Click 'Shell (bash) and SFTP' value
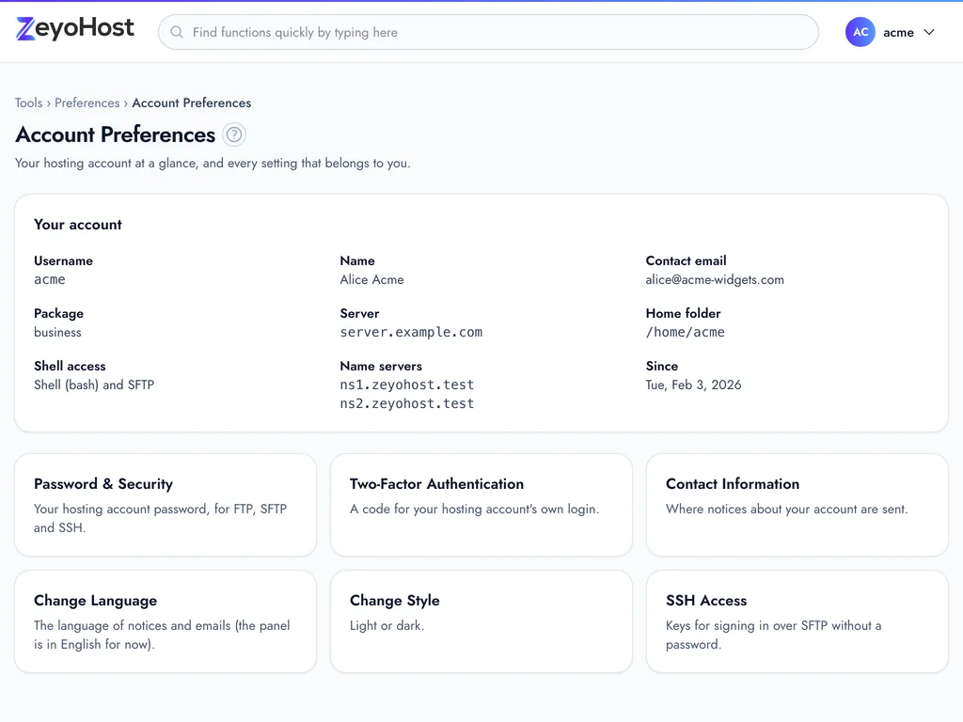The width and height of the screenshot is (963, 722). (x=94, y=385)
